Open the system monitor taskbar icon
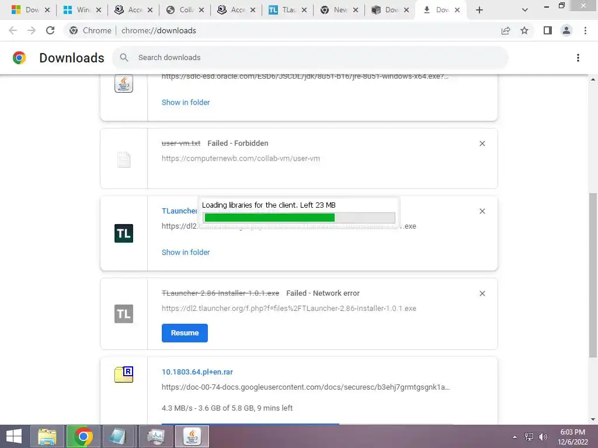This screenshot has width=598, height=448. [155, 436]
